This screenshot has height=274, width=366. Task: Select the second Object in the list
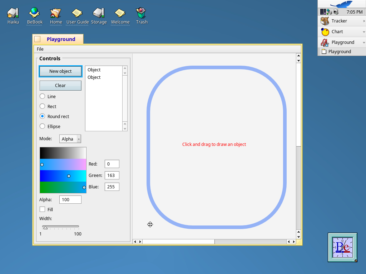pyautogui.click(x=104, y=77)
